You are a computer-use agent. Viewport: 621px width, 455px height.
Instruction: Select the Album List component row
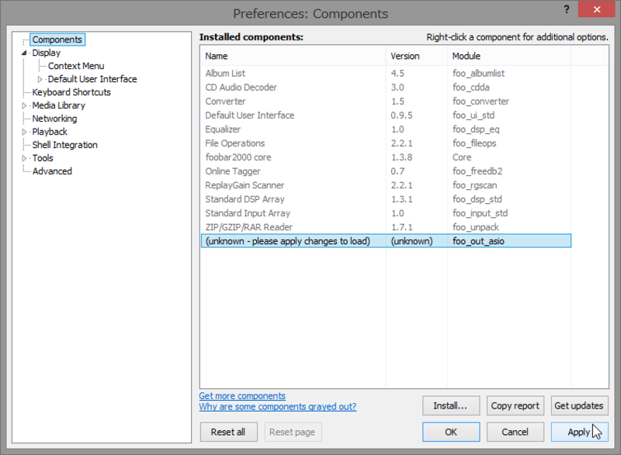point(386,74)
